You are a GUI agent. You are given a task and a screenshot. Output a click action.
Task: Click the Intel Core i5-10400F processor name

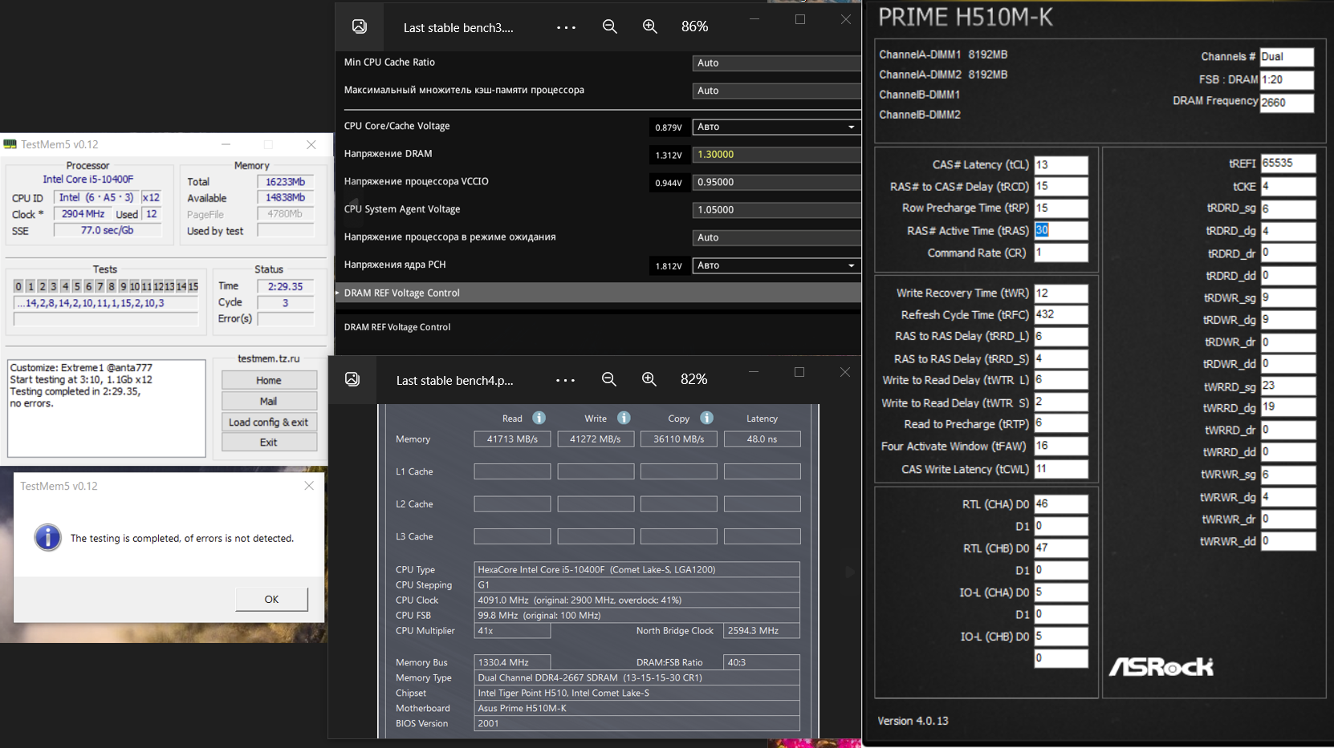click(88, 180)
